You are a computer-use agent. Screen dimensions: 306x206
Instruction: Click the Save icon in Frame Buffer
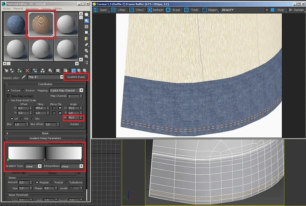(x=95, y=10)
